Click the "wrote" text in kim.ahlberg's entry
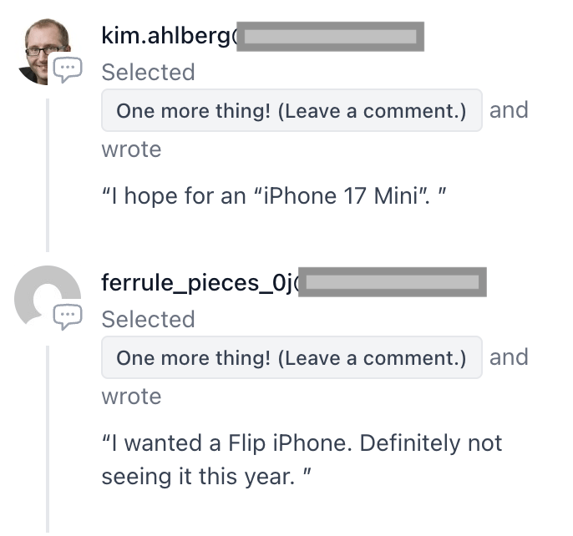Screen dimensions: 573x536 pos(131,149)
